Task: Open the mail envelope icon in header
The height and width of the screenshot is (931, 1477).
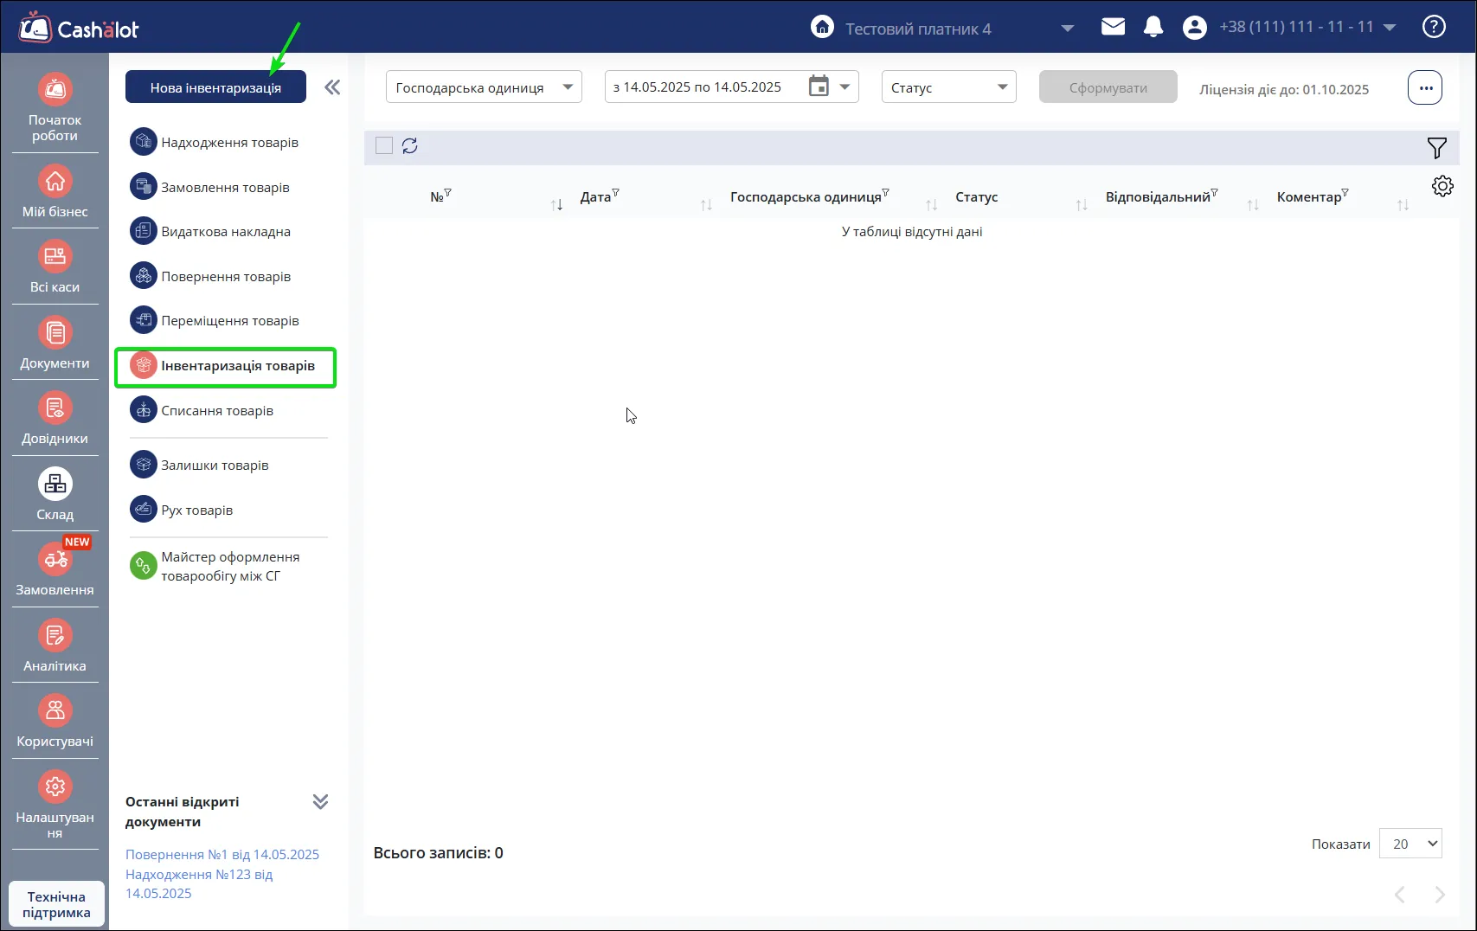Action: [x=1113, y=27]
